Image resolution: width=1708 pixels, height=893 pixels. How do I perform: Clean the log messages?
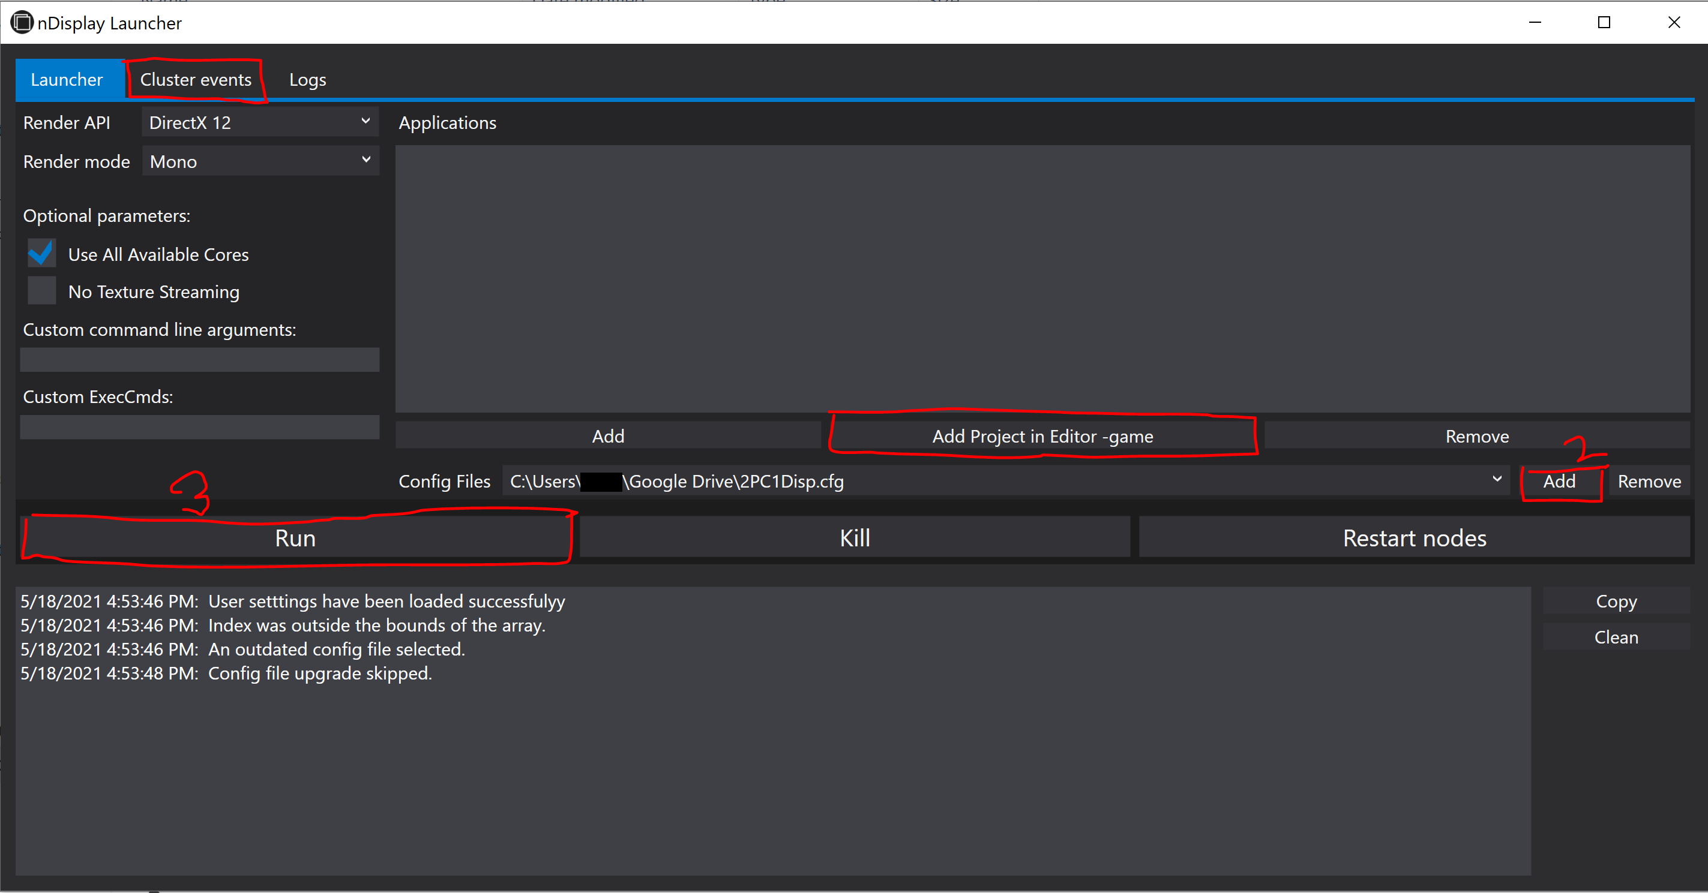1615,637
